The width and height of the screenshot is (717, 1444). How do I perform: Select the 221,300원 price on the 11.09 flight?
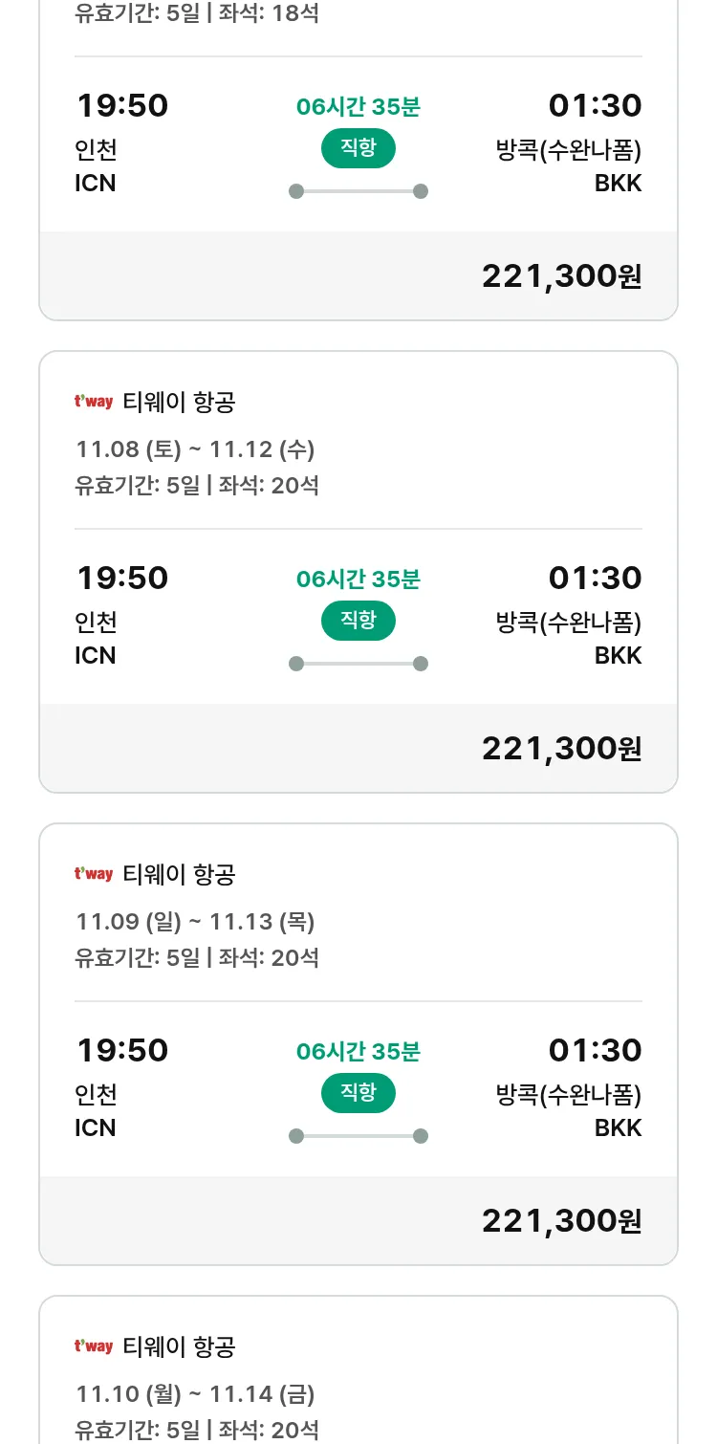click(x=561, y=1221)
